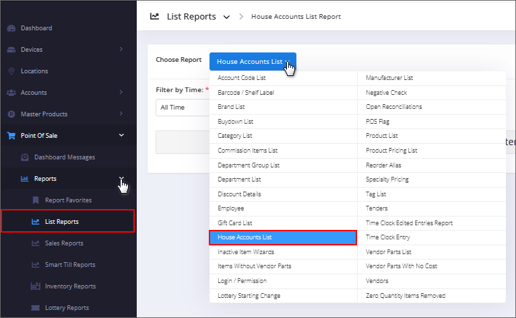Click House Accounts List Report breadcrumb
The width and height of the screenshot is (516, 318).
[x=296, y=17]
